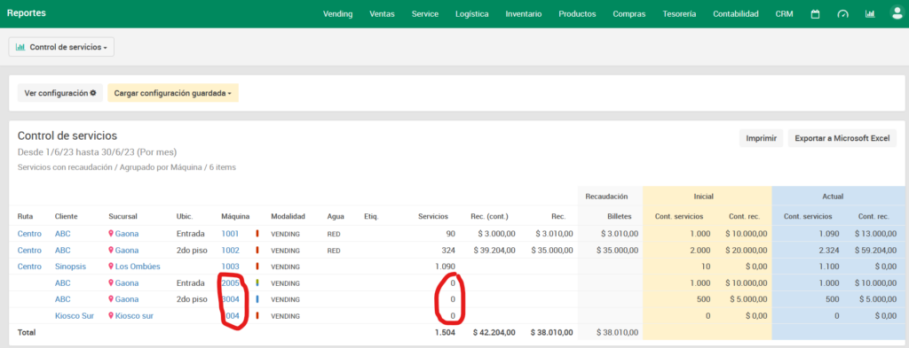
Task: Click the red status marker beside machine 1003
Action: (x=257, y=267)
